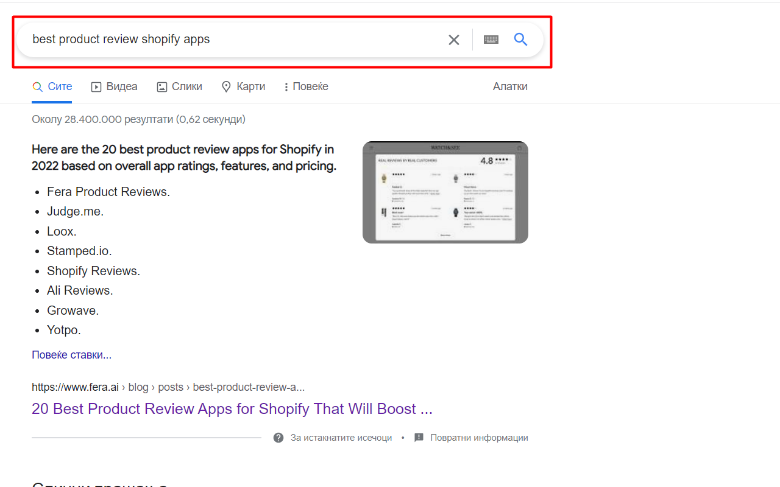780x487 pixels.
Task: Click Повратни информации feedback text
Action: click(x=480, y=437)
